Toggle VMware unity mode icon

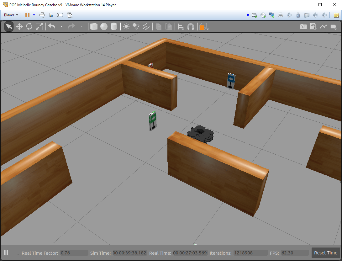click(x=70, y=15)
